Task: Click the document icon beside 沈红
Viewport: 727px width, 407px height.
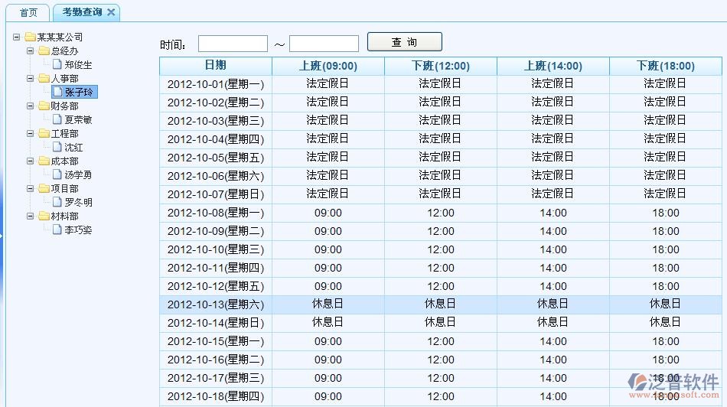Action: click(57, 148)
